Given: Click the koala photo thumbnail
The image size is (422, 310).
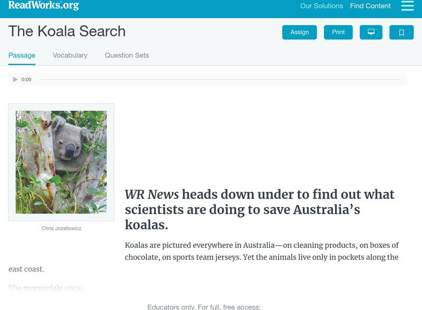Looking at the screenshot, I should (62, 161).
